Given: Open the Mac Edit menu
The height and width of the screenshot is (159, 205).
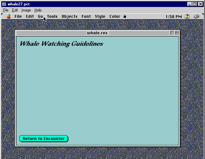Looking at the screenshot, I should 30,17.
